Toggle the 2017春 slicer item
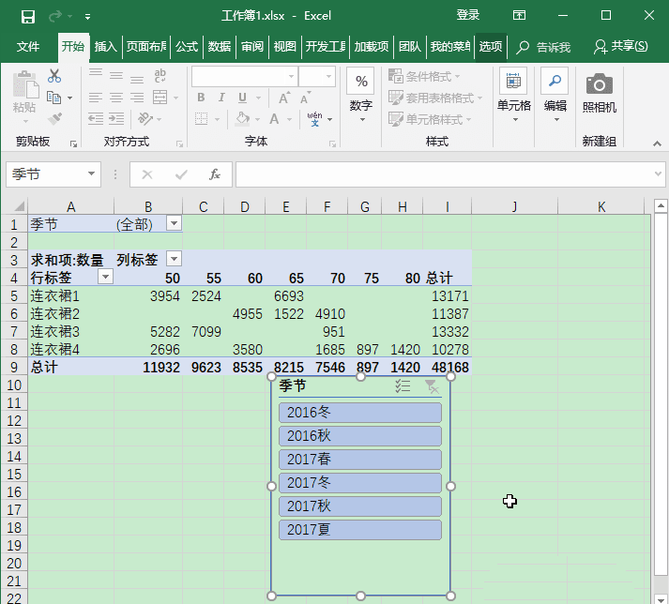 click(359, 460)
